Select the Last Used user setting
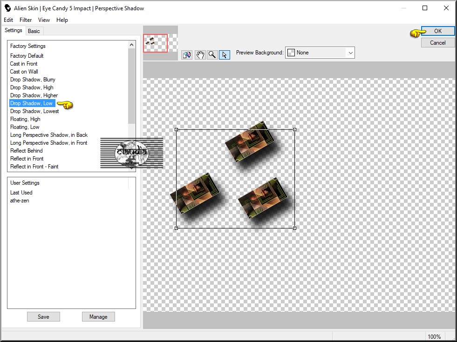This screenshot has width=457, height=342. [21, 192]
